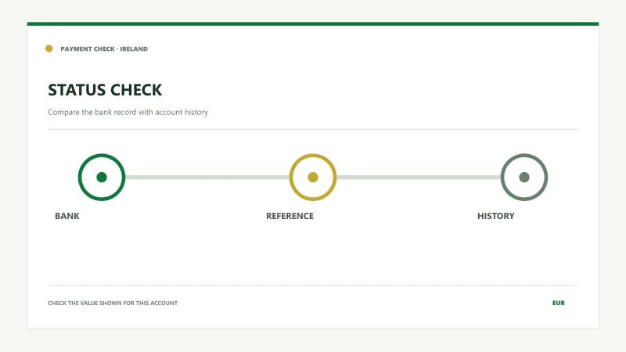Click the STATUS CHECK heading
Screen dimensions: 626x352
(105, 90)
